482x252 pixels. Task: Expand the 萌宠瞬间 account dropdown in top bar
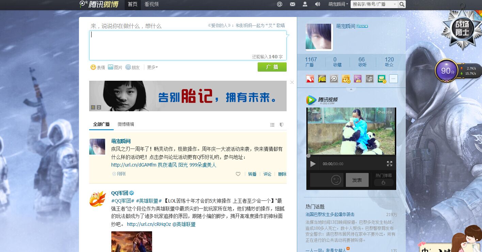(x=338, y=4)
